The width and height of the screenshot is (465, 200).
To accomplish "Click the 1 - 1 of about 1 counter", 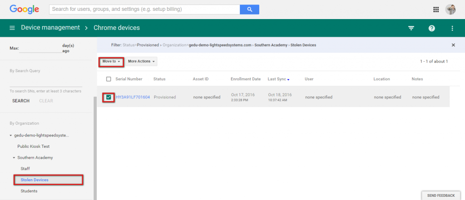I will coord(434,61).
